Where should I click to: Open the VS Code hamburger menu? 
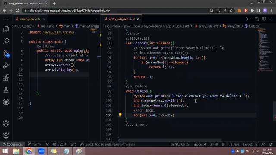(x=6, y=19)
